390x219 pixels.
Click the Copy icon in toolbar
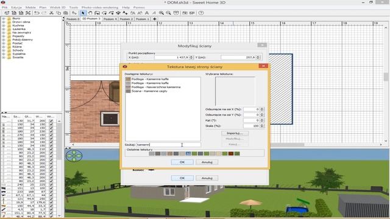58,13
